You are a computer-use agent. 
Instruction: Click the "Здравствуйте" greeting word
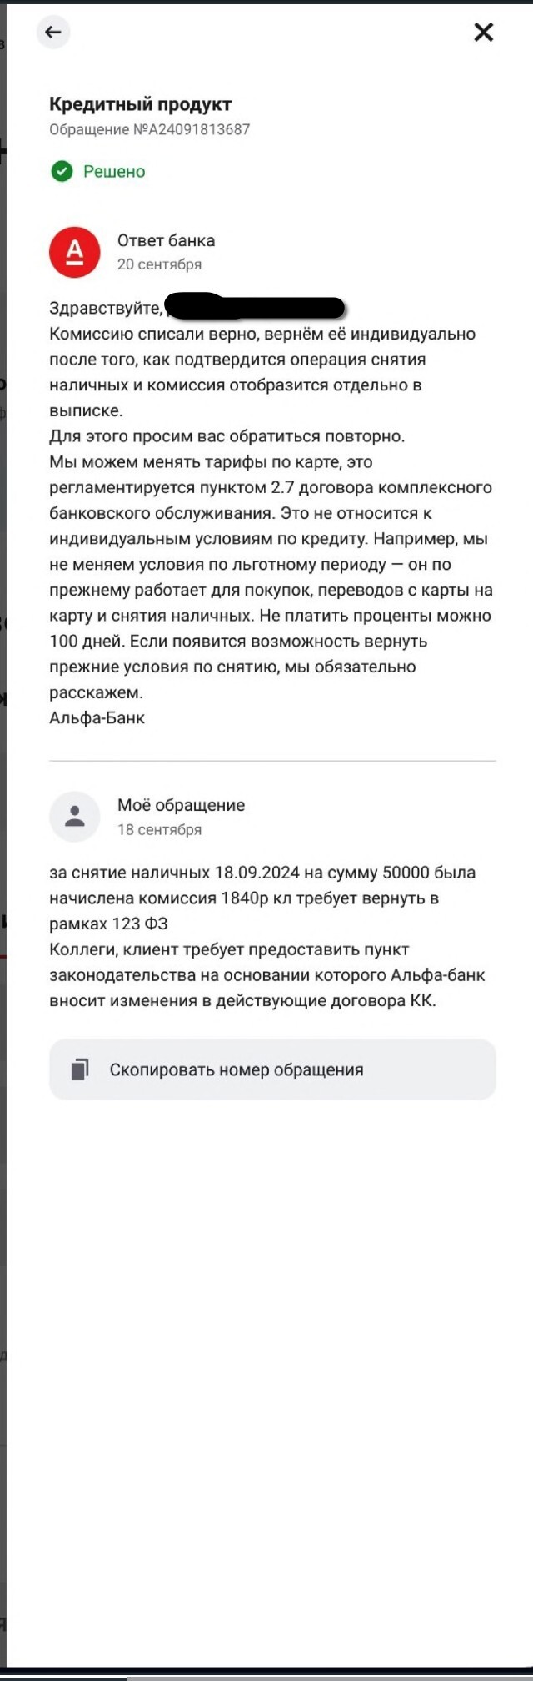(x=105, y=308)
